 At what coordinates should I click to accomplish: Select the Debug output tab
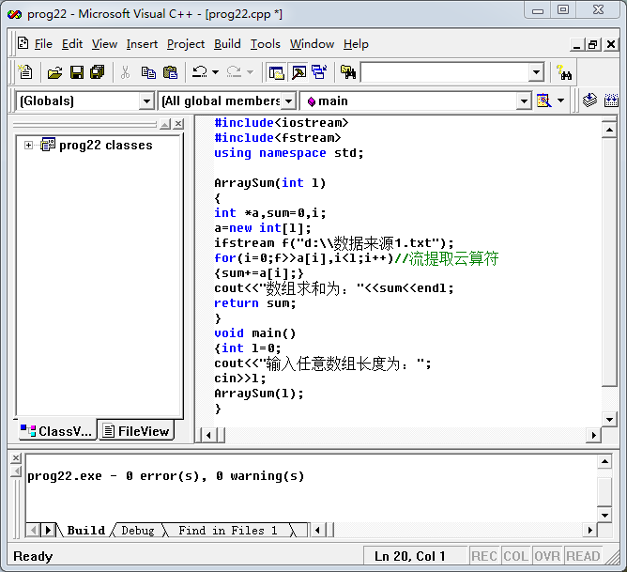pyautogui.click(x=138, y=531)
